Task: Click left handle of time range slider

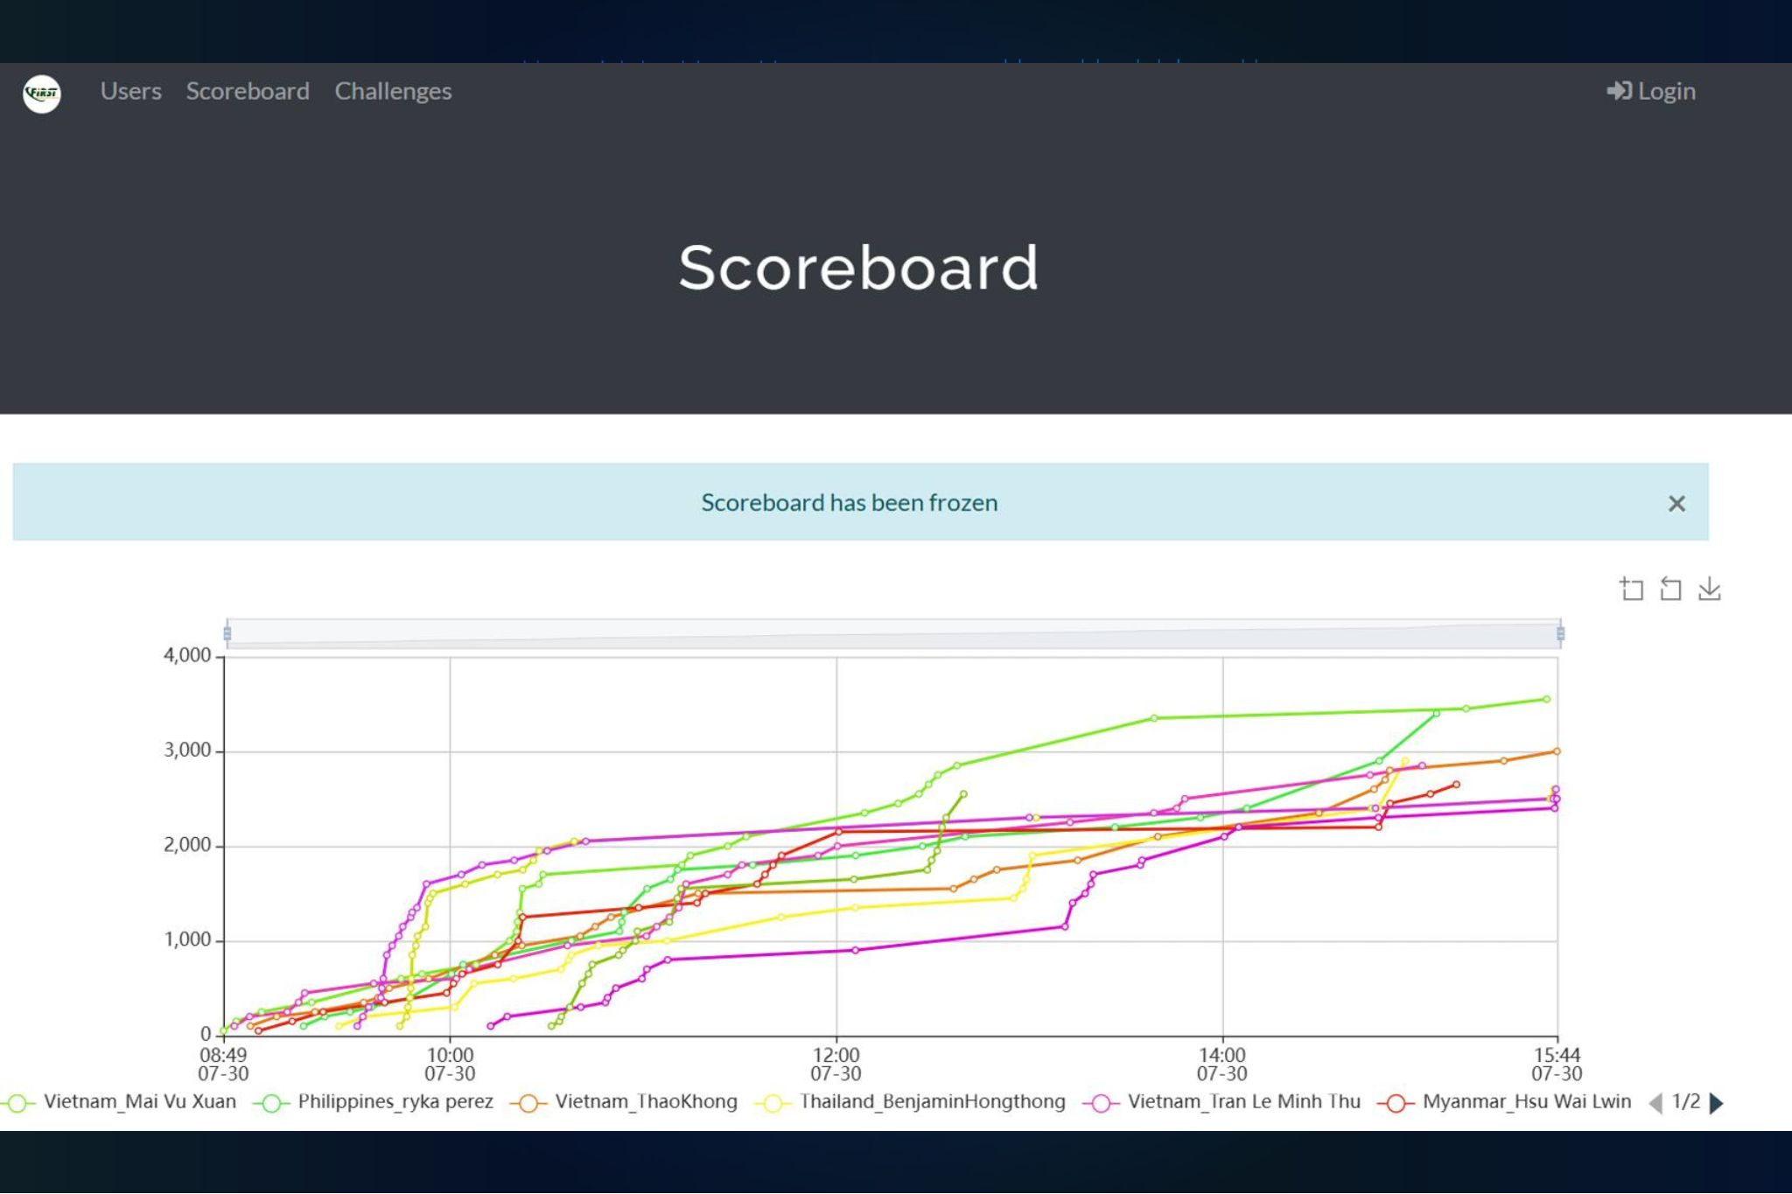Action: click(x=227, y=633)
